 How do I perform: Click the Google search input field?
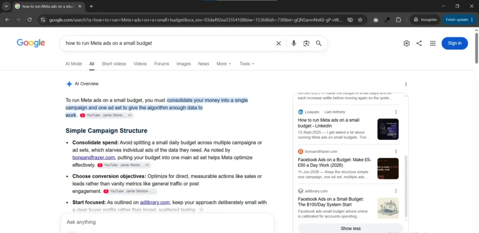pos(169,43)
